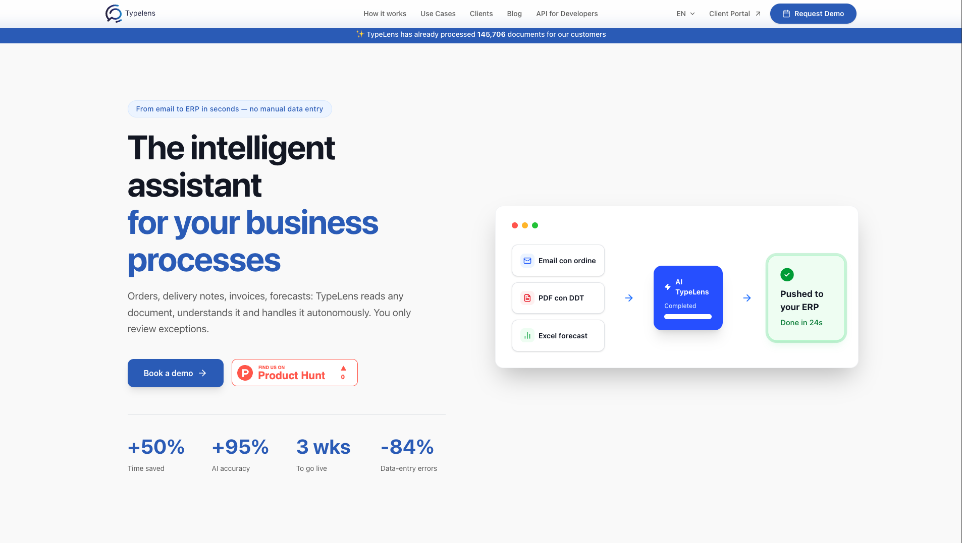Click the green checkmark on 'Pushed to your ERP'

[786, 275]
